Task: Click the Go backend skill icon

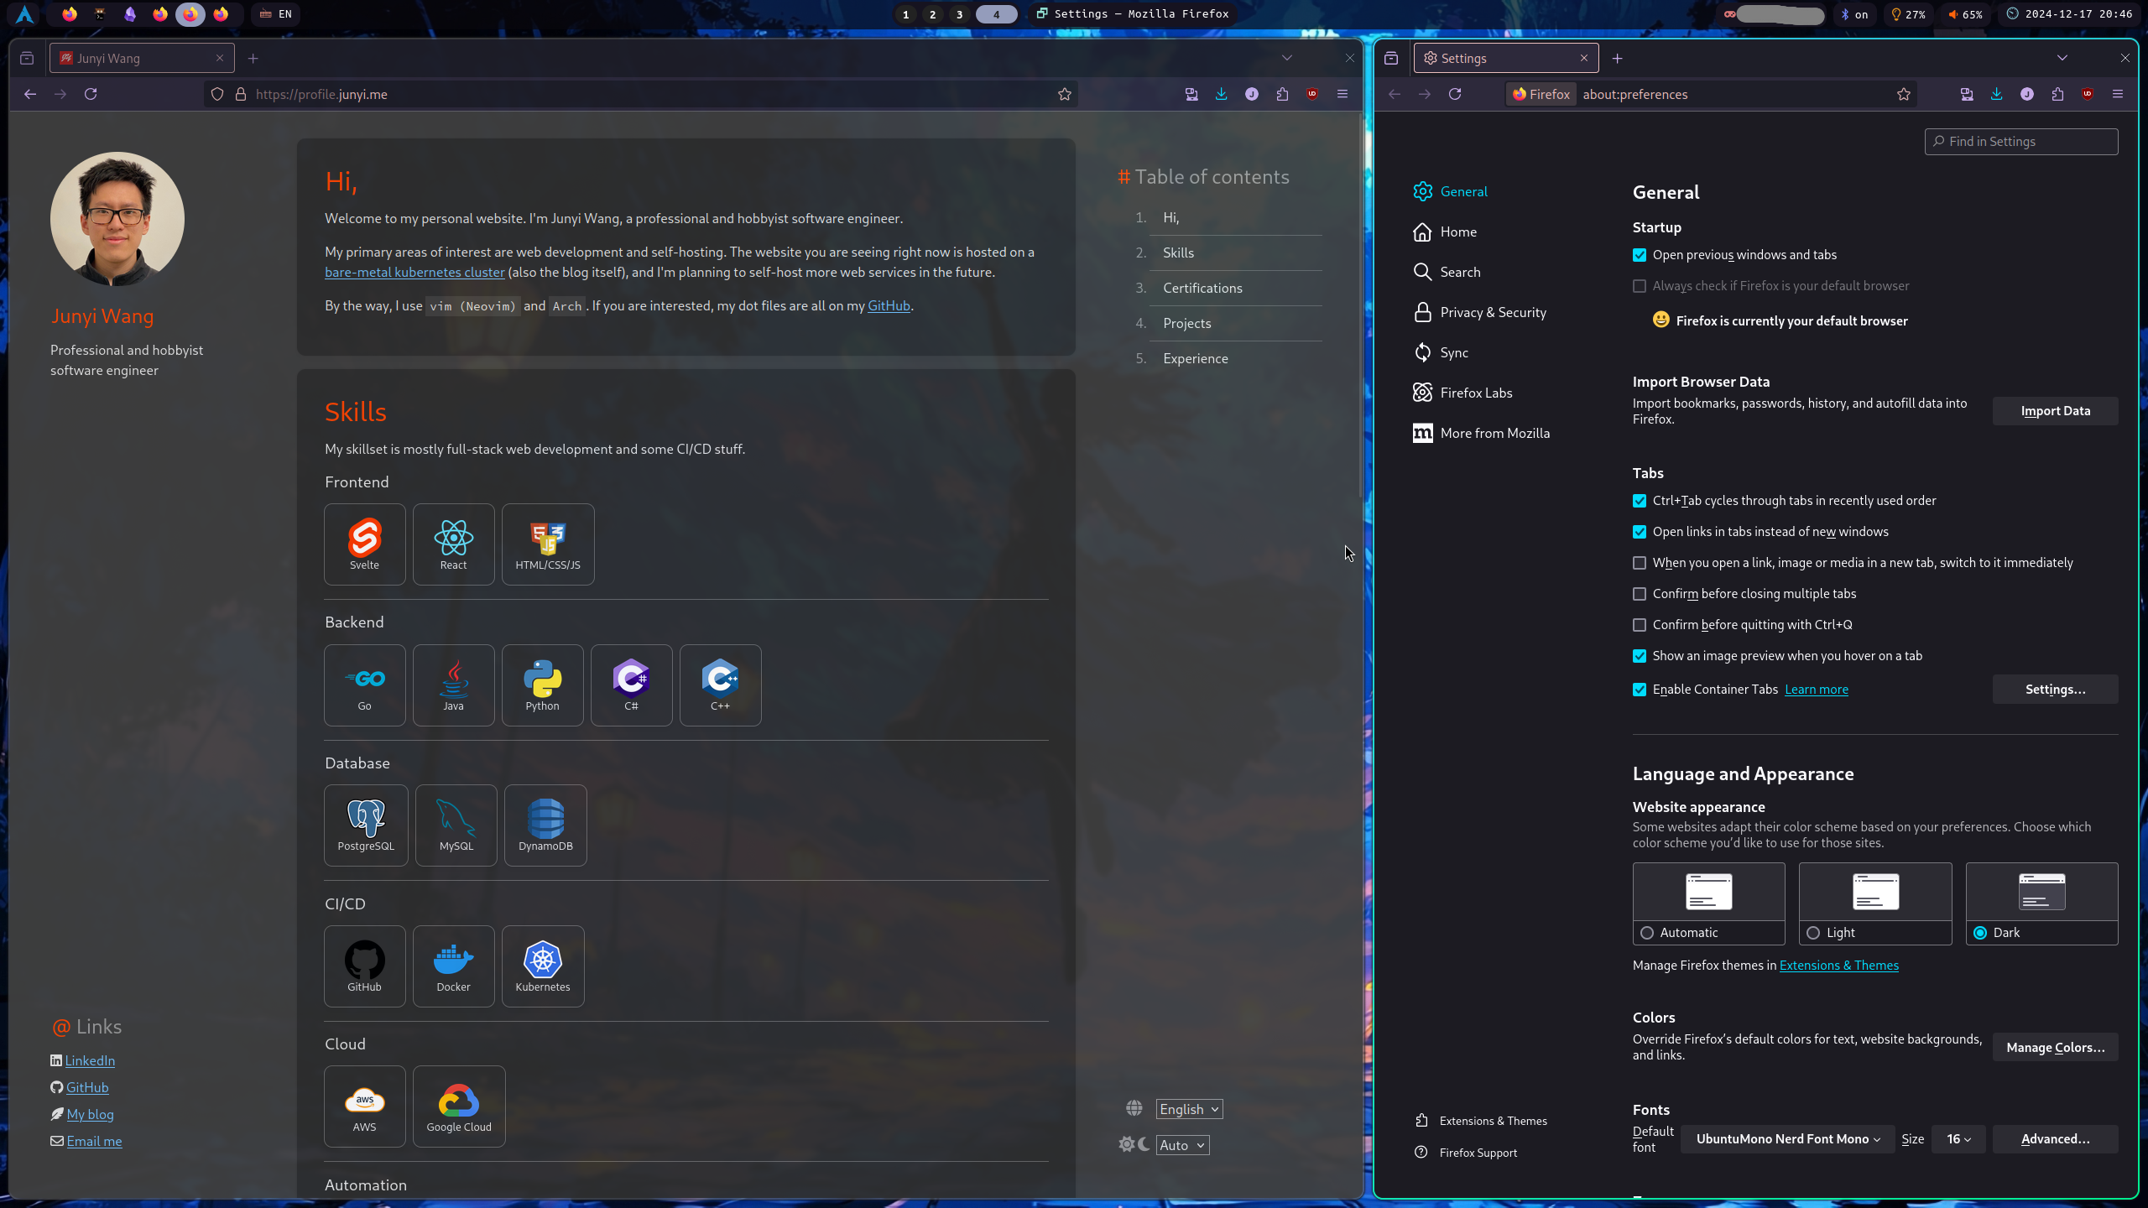Action: 365,685
